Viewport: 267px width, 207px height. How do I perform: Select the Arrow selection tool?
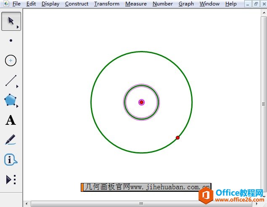[x=11, y=21]
